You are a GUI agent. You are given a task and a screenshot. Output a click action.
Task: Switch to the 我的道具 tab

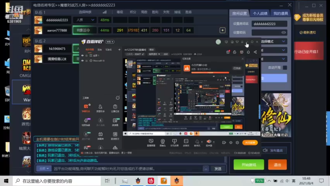(280, 14)
